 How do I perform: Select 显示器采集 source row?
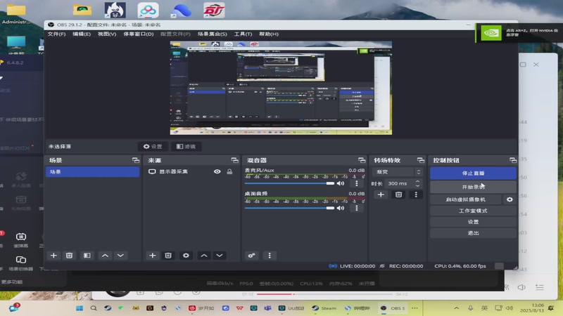point(190,171)
